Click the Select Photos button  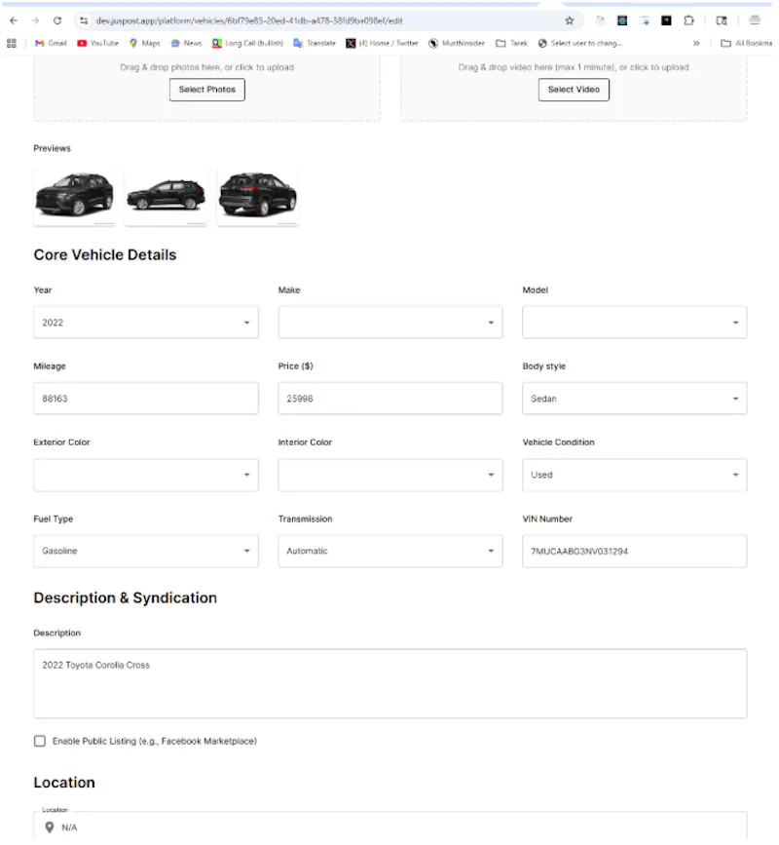207,90
